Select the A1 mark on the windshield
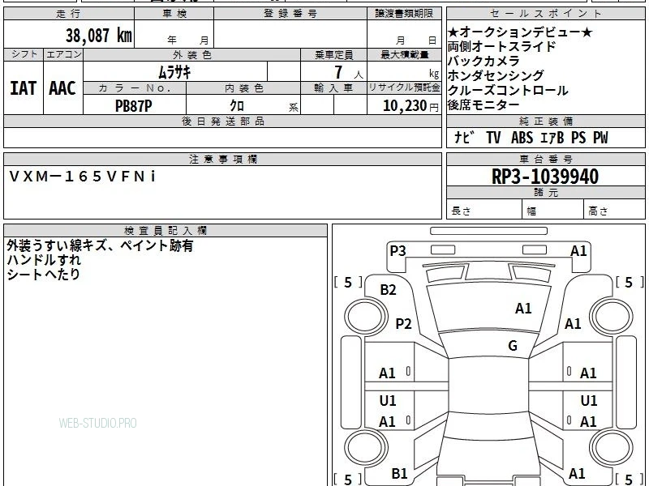649x486 pixels. (523, 309)
